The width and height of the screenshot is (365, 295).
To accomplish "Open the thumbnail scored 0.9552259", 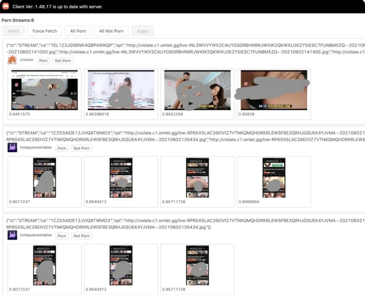I will (197, 90).
